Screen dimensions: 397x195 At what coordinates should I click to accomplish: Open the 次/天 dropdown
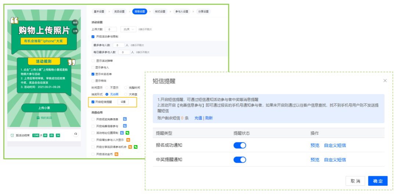[x=128, y=29]
